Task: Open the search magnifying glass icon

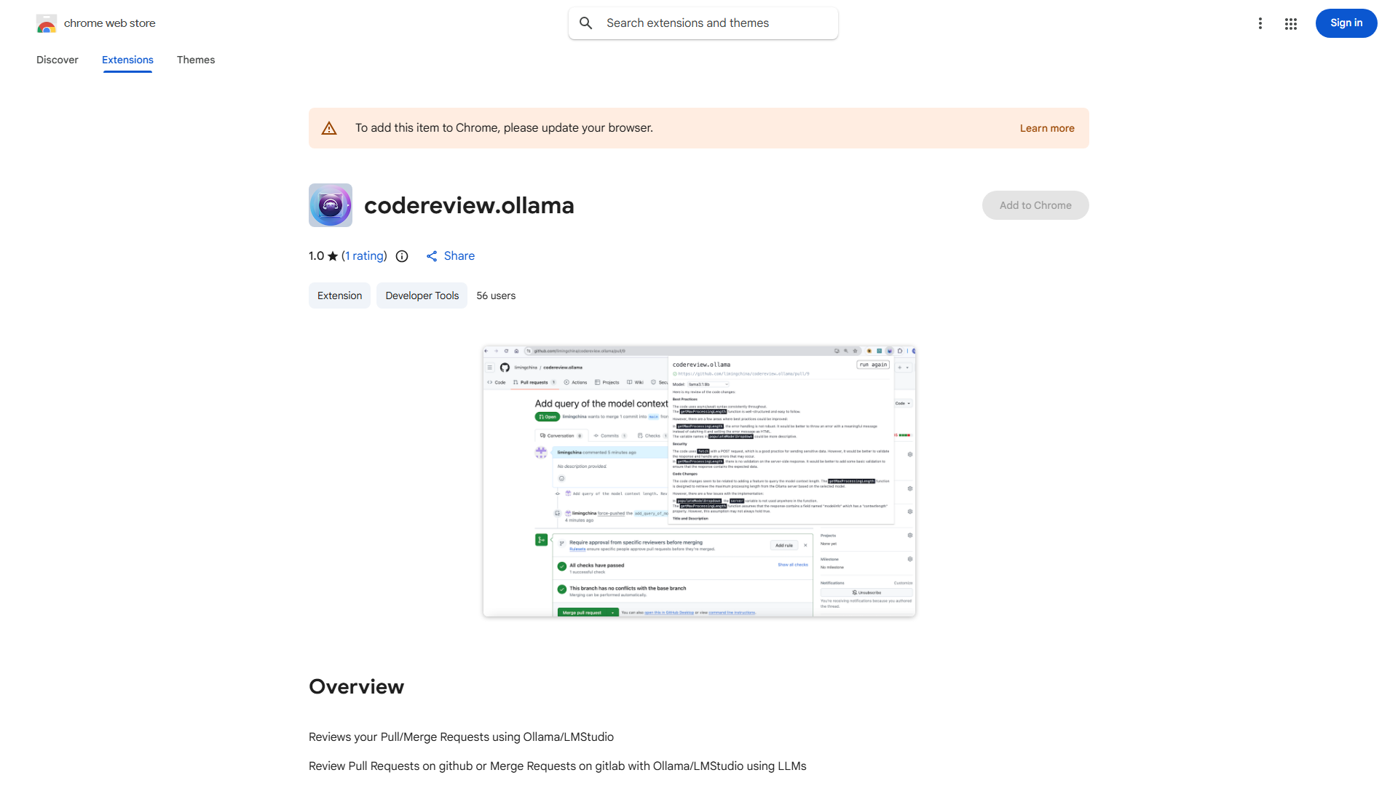Action: (x=586, y=23)
